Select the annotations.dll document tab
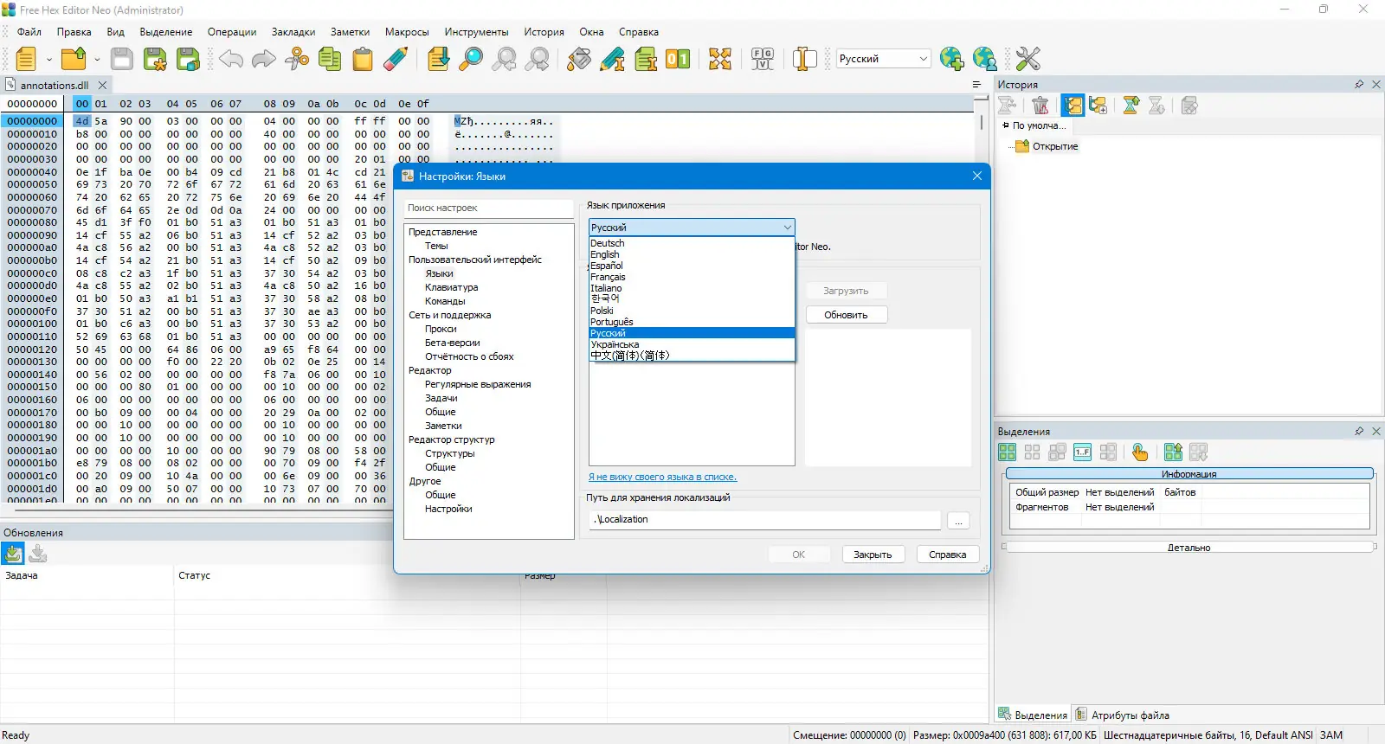Viewport: 1385px width, 744px height. (x=54, y=86)
